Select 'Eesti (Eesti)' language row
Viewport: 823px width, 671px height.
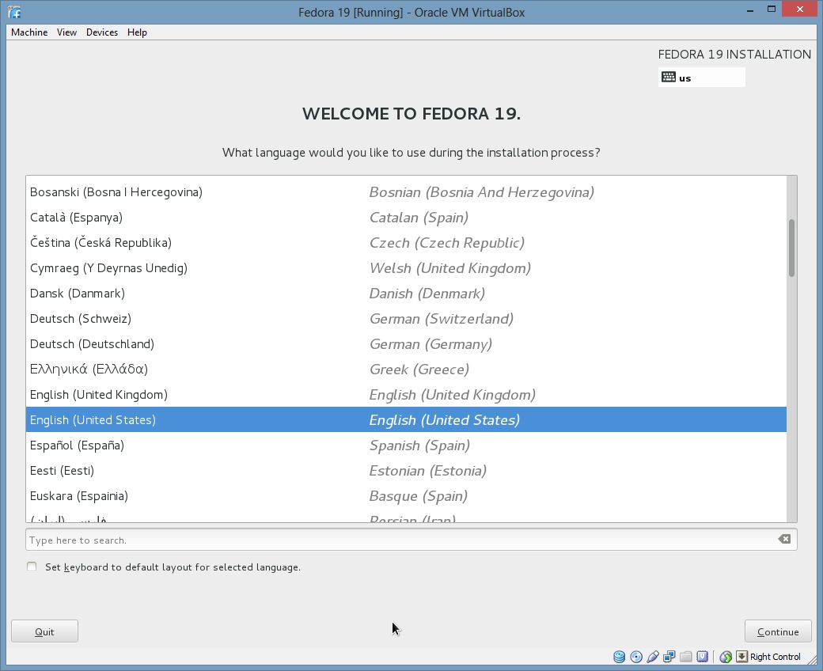[x=406, y=471]
